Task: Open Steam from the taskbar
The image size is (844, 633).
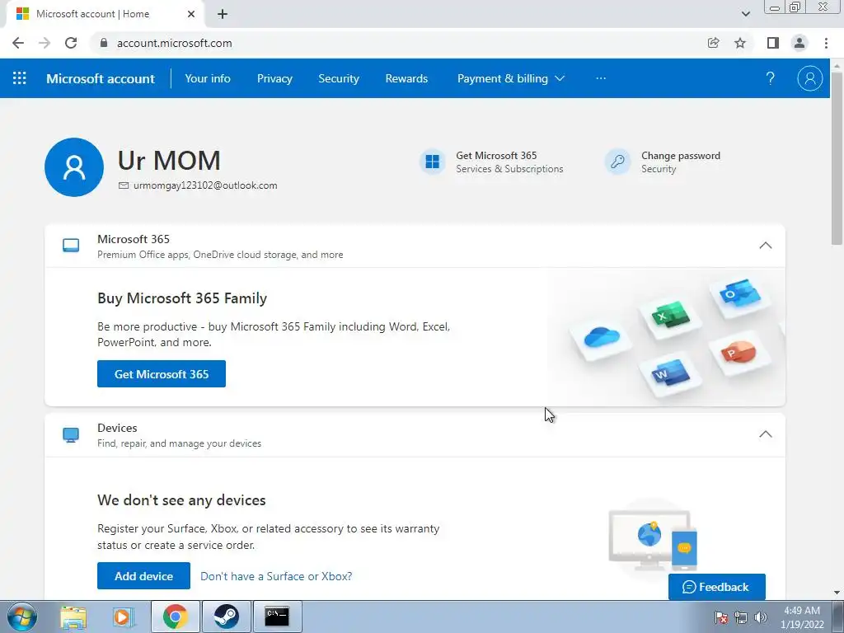Action: point(226,617)
